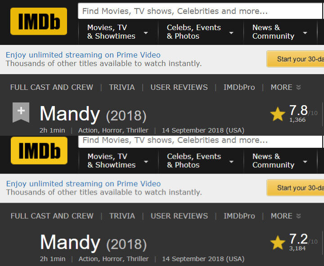Image resolution: width=324 pixels, height=266 pixels.
Task: Click the upper 'Enjoy unlimited streaming on Prime Video' link
Action: pos(83,55)
